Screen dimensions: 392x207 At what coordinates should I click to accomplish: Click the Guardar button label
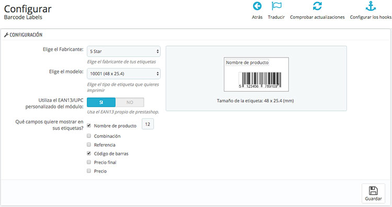(373, 199)
